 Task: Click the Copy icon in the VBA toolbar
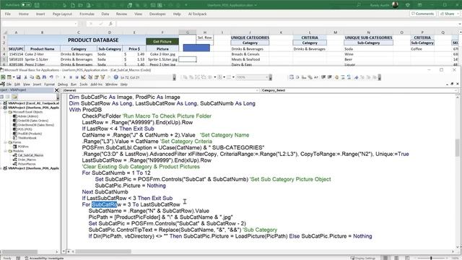[32, 77]
